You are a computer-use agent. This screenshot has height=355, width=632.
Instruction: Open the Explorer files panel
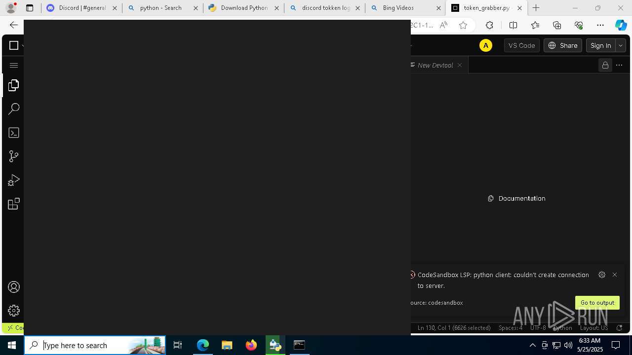(x=14, y=85)
